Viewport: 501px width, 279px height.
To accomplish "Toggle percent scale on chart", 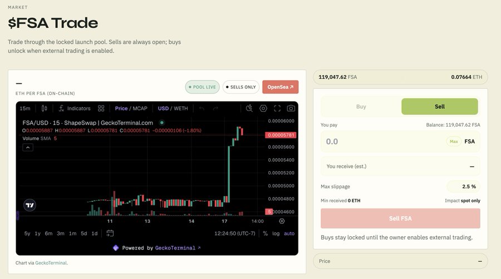I will [x=265, y=233].
